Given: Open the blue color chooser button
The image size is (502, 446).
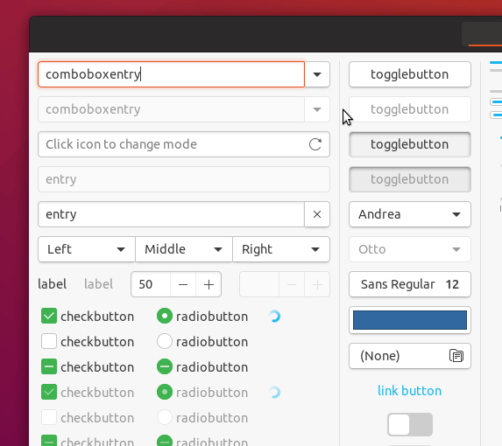Looking at the screenshot, I should coord(410,320).
